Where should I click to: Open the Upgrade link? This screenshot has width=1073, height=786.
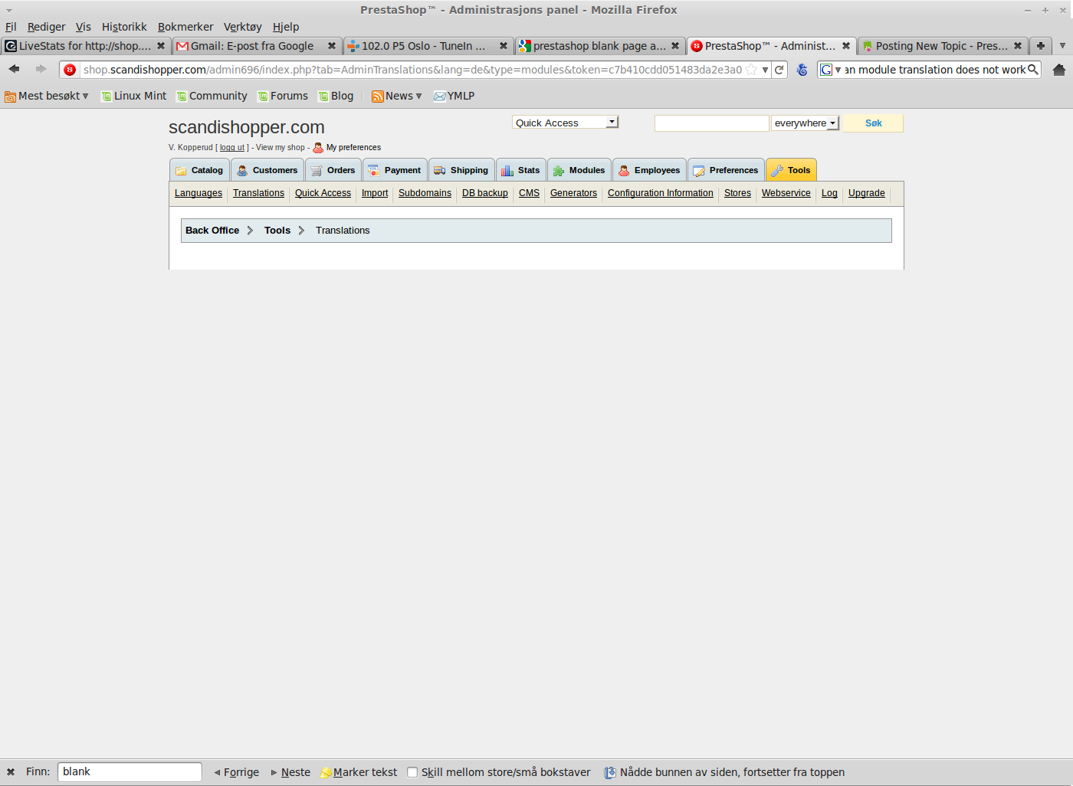click(867, 193)
